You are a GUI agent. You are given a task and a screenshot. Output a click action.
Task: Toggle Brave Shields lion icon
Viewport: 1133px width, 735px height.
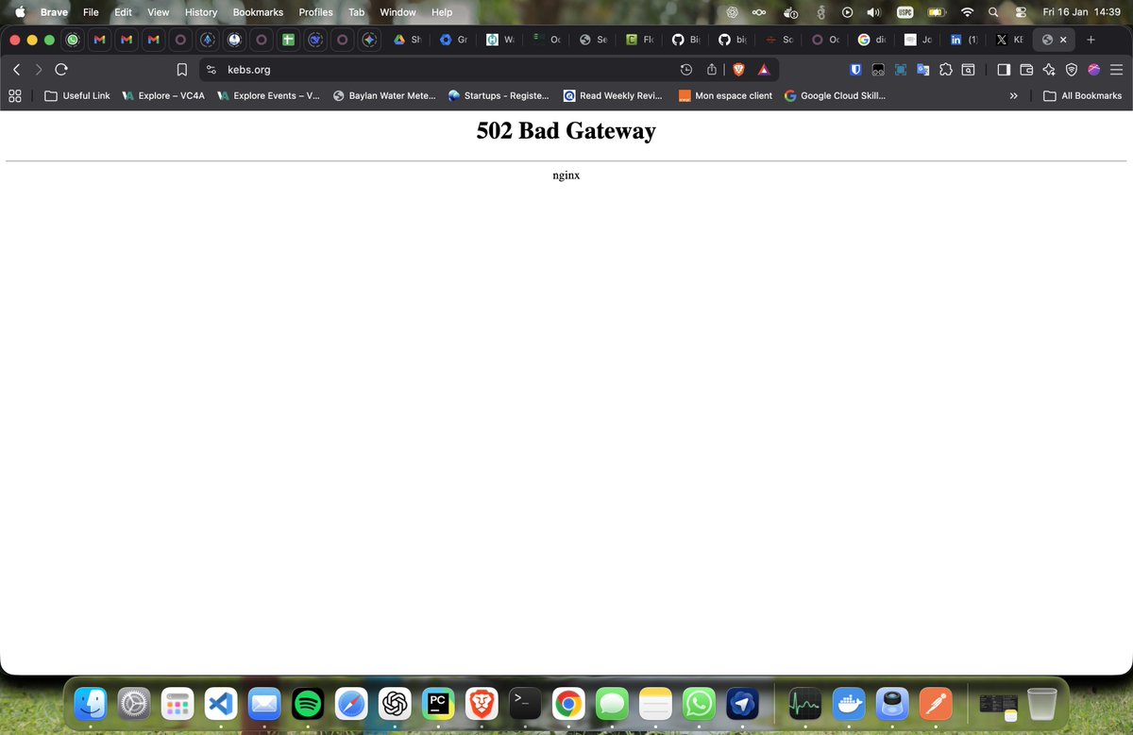point(739,69)
